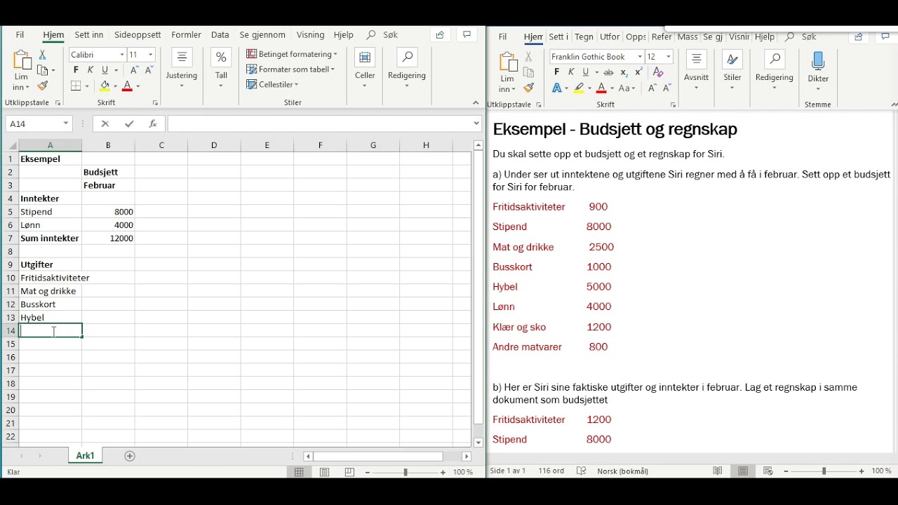Add a new sheet with plus button
Image resolution: width=898 pixels, height=505 pixels.
(129, 456)
